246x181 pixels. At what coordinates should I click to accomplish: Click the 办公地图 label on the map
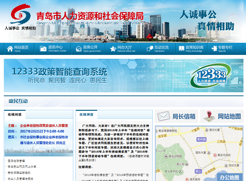coord(229,177)
